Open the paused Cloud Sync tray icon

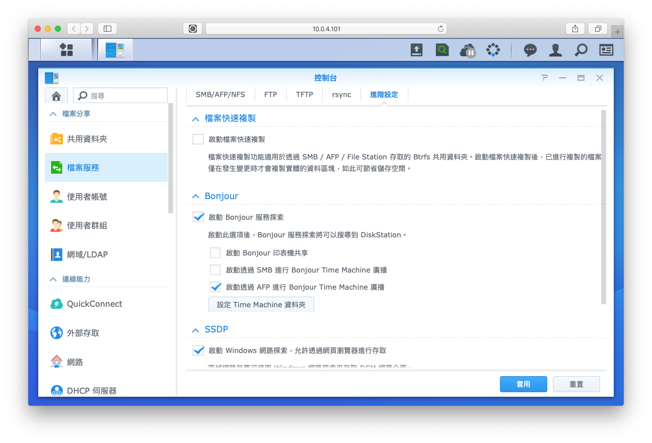coord(468,50)
